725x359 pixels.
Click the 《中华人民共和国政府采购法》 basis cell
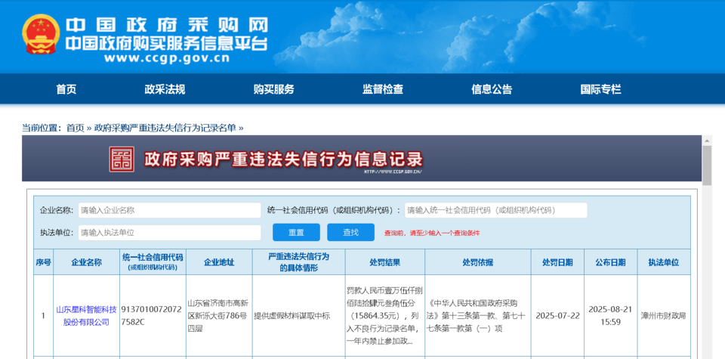[477, 316]
